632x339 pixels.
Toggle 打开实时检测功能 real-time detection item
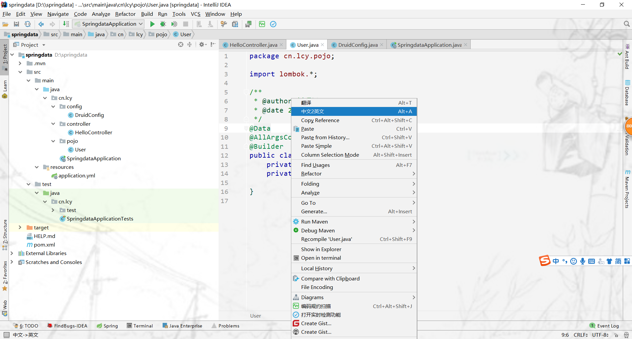click(321, 315)
